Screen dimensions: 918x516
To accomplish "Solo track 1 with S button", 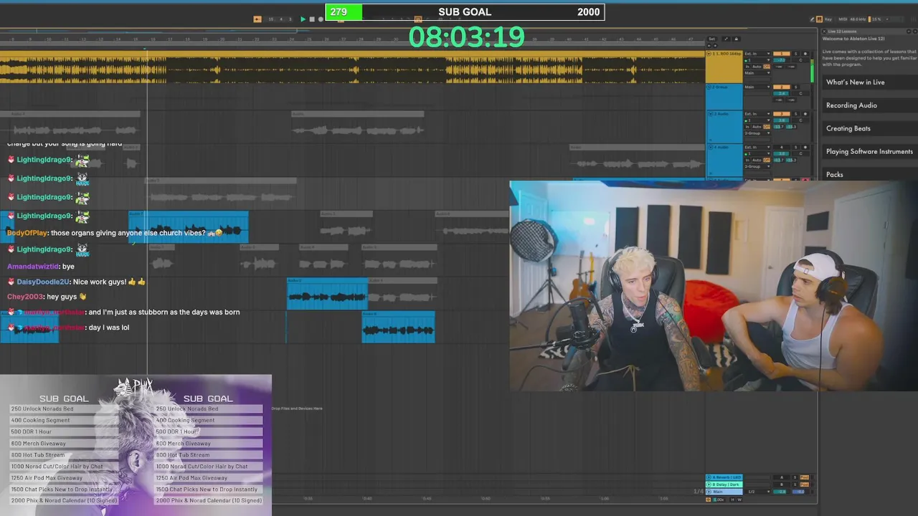I will [x=795, y=54].
